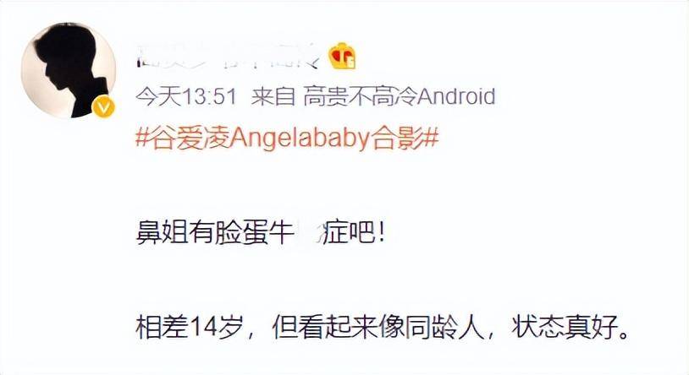Click the yellow V verified badge

pos(104,106)
